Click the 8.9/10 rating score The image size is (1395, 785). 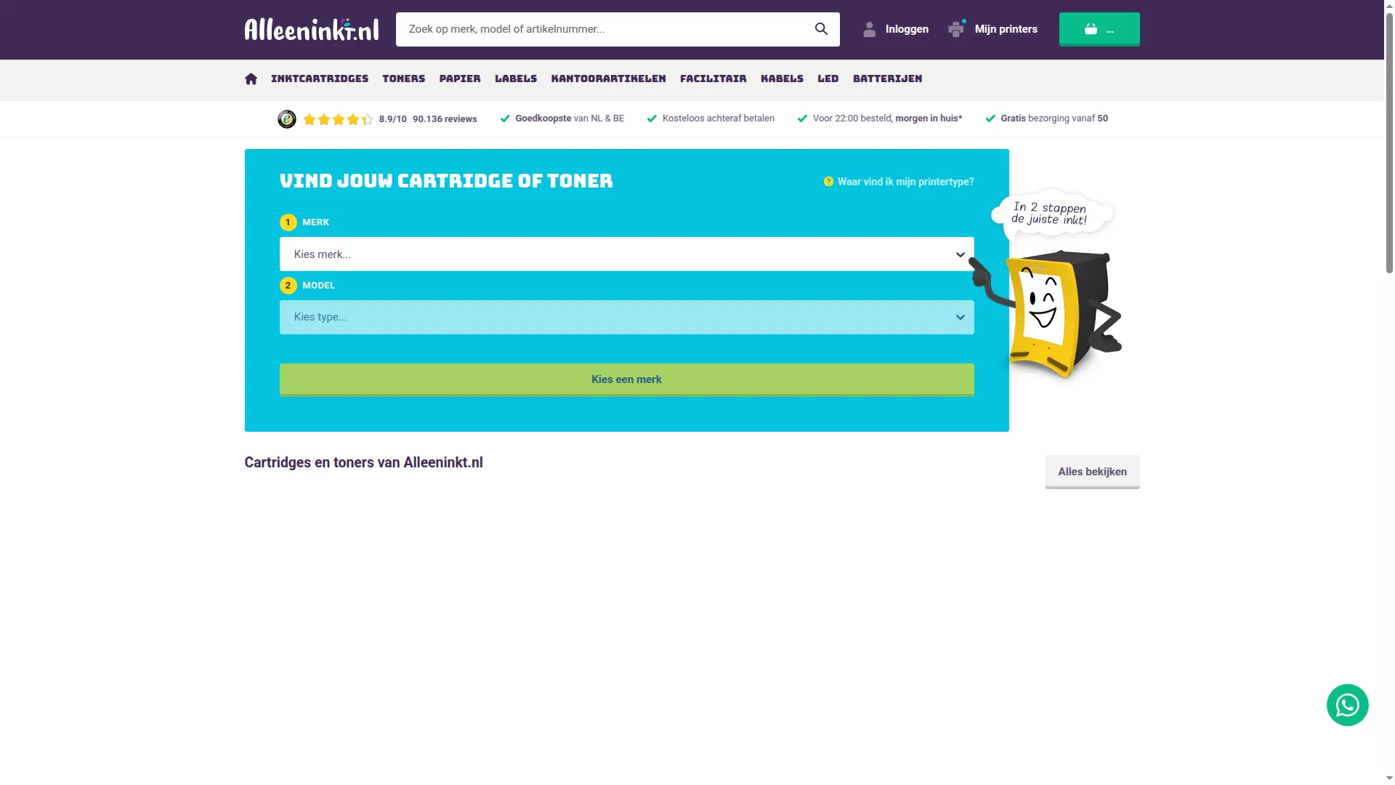click(x=393, y=119)
